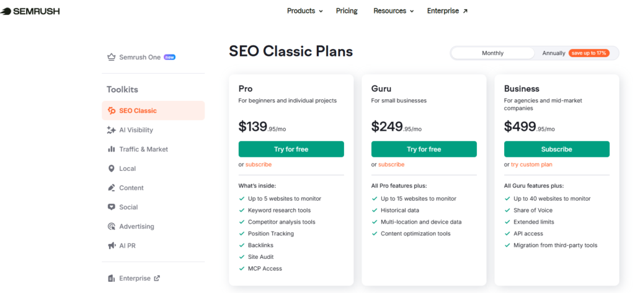Click the Local map pin icon
This screenshot has height=293, width=635.
(x=112, y=168)
